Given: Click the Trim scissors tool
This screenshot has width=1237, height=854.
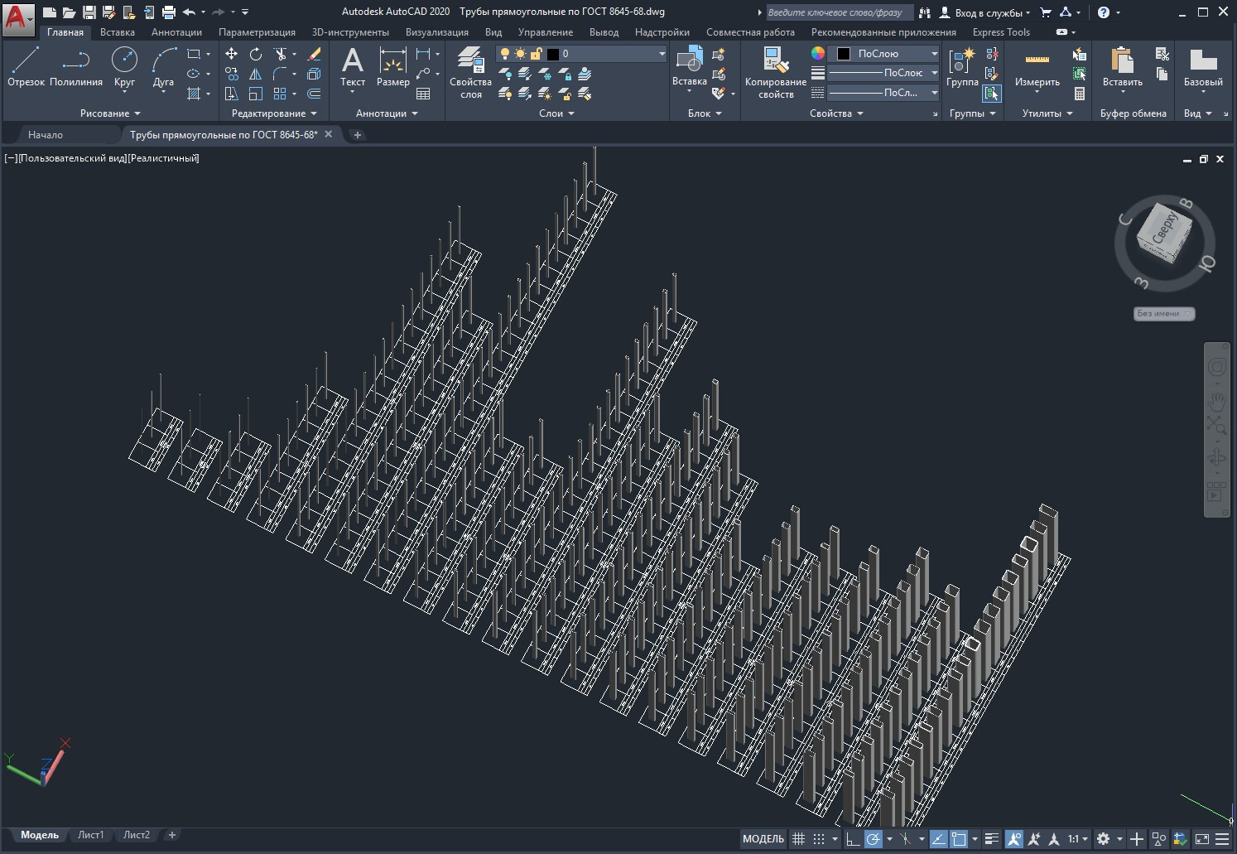Looking at the screenshot, I should click(x=281, y=54).
